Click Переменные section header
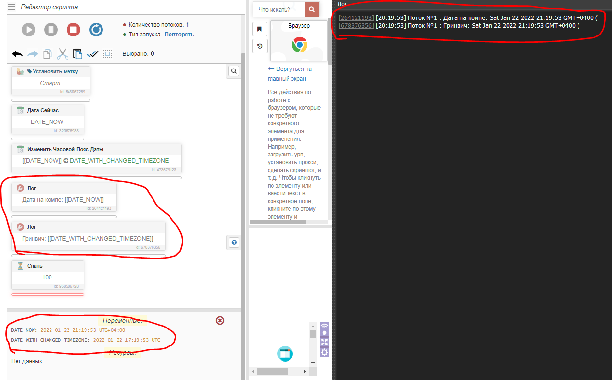Image resolution: width=612 pixels, height=380 pixels. click(122, 321)
